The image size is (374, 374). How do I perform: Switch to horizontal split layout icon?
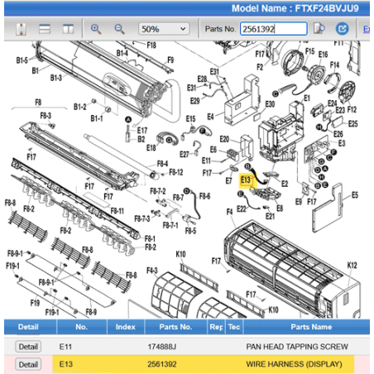pyautogui.click(x=45, y=29)
